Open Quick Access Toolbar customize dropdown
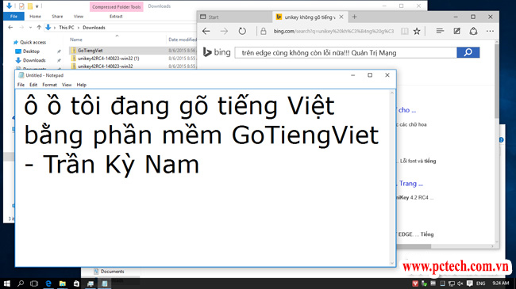This screenshot has height=289, width=516. click(37, 6)
